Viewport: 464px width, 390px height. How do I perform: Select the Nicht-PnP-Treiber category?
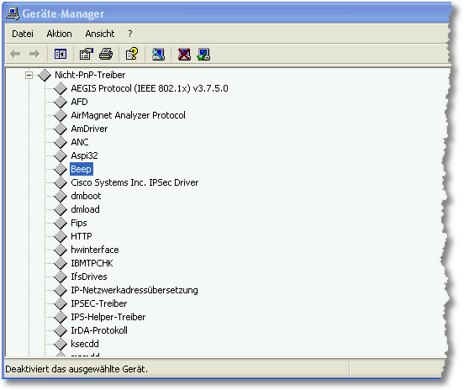point(90,75)
